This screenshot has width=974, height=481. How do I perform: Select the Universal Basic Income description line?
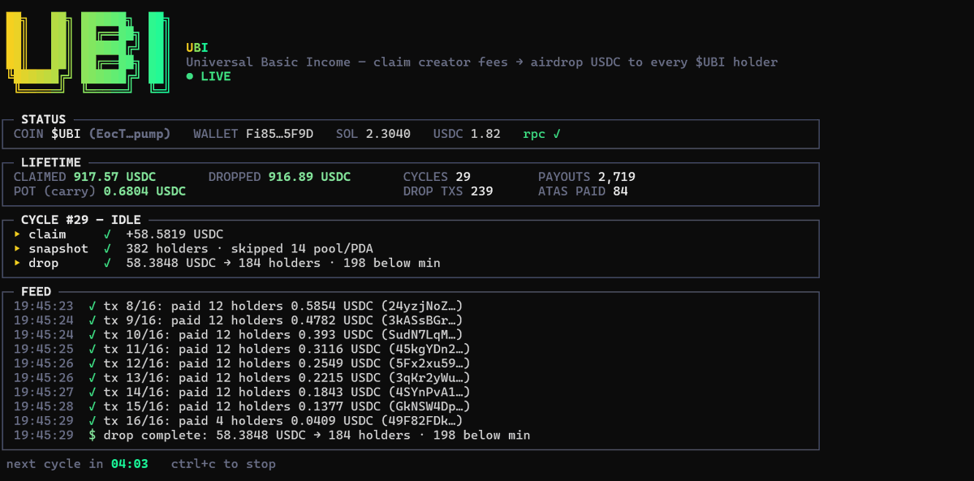tap(481, 62)
